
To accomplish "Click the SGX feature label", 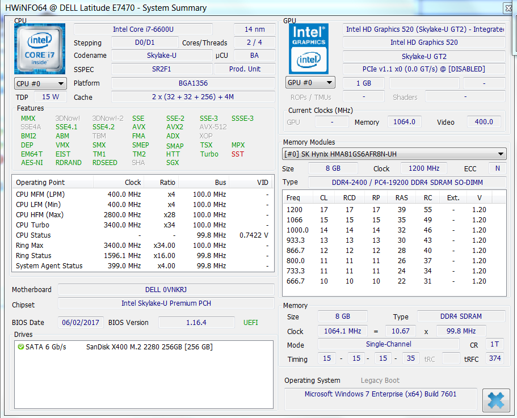I will pos(173,163).
